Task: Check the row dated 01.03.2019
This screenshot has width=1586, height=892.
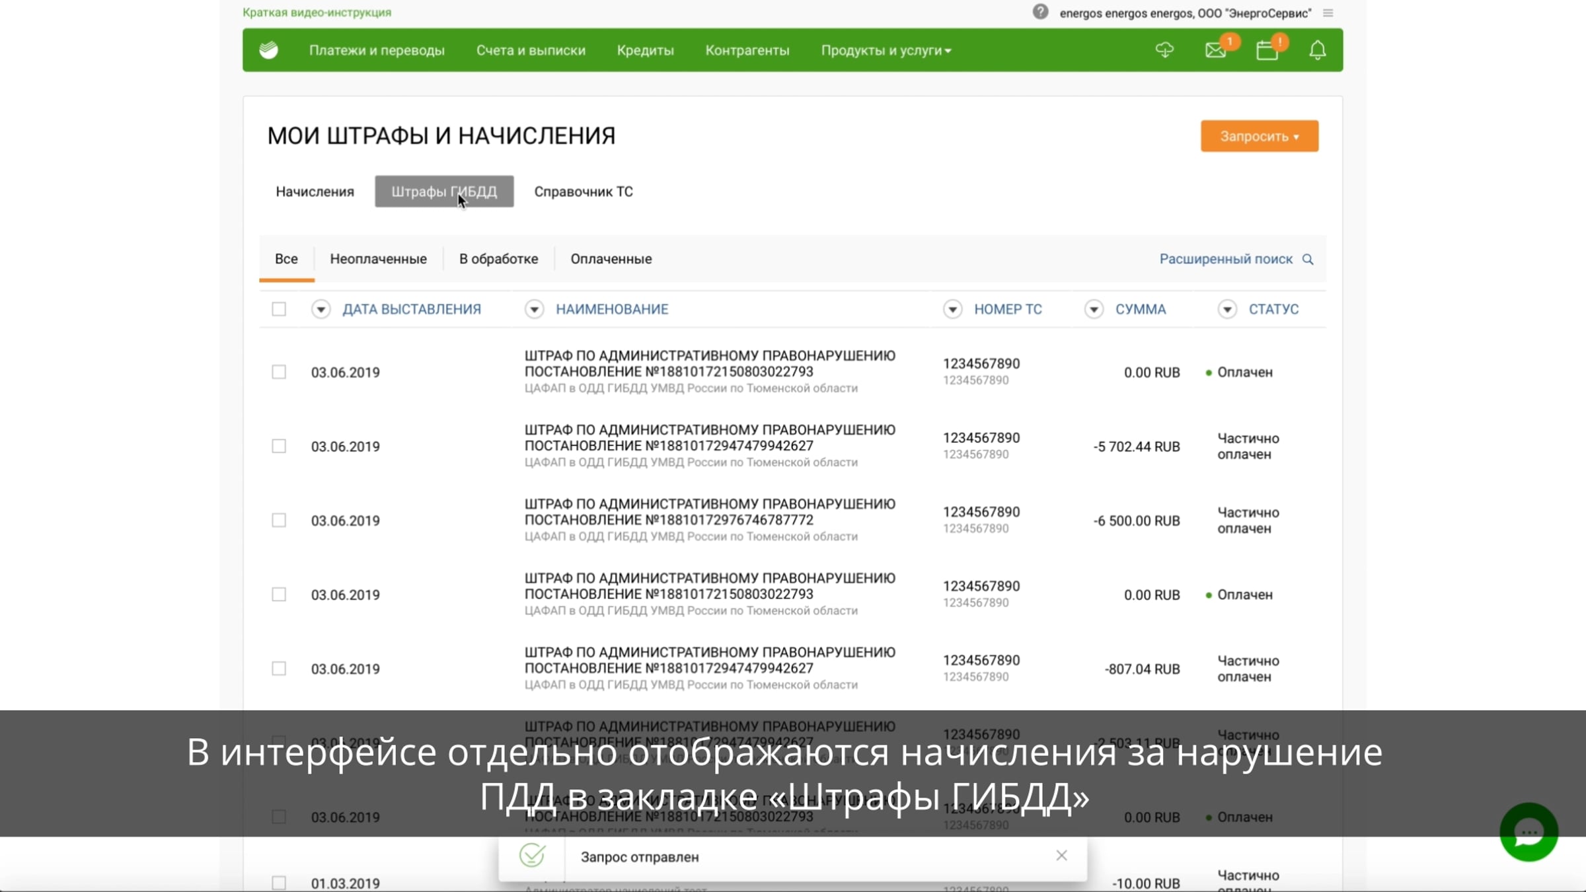Action: point(279,883)
